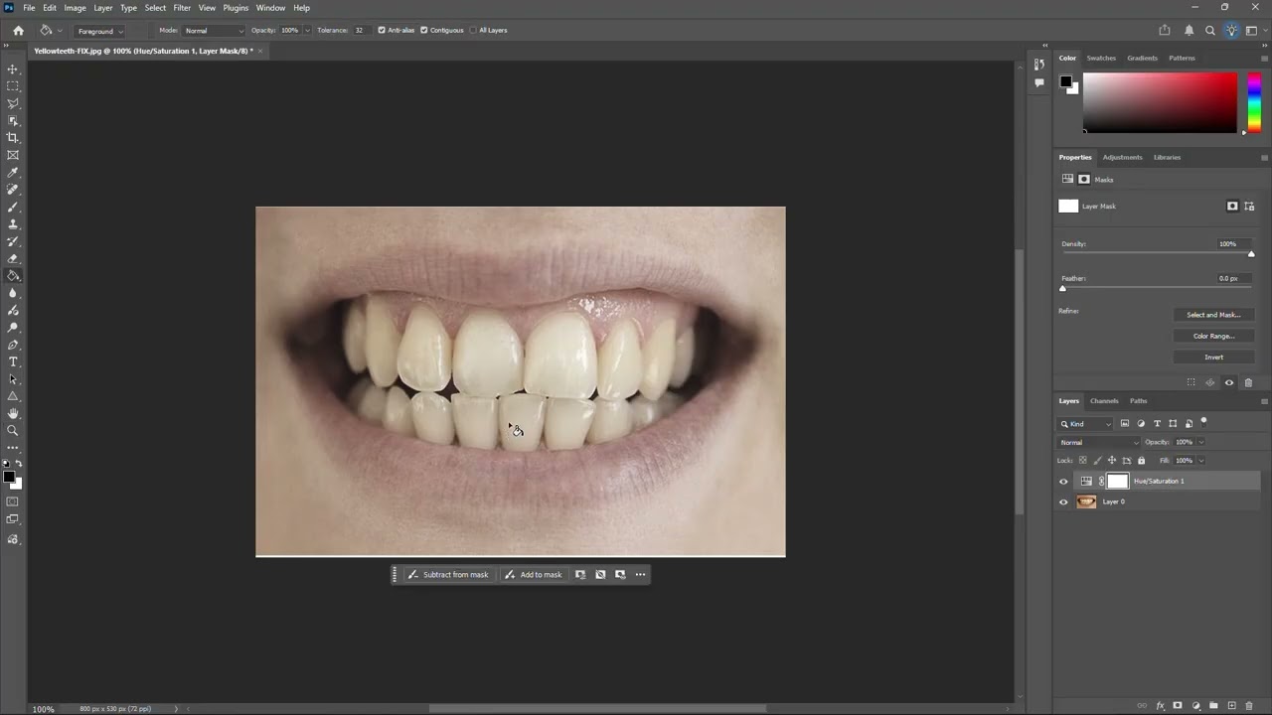The image size is (1272, 715).
Task: Select the Horizontal Type tool
Action: [x=13, y=361]
